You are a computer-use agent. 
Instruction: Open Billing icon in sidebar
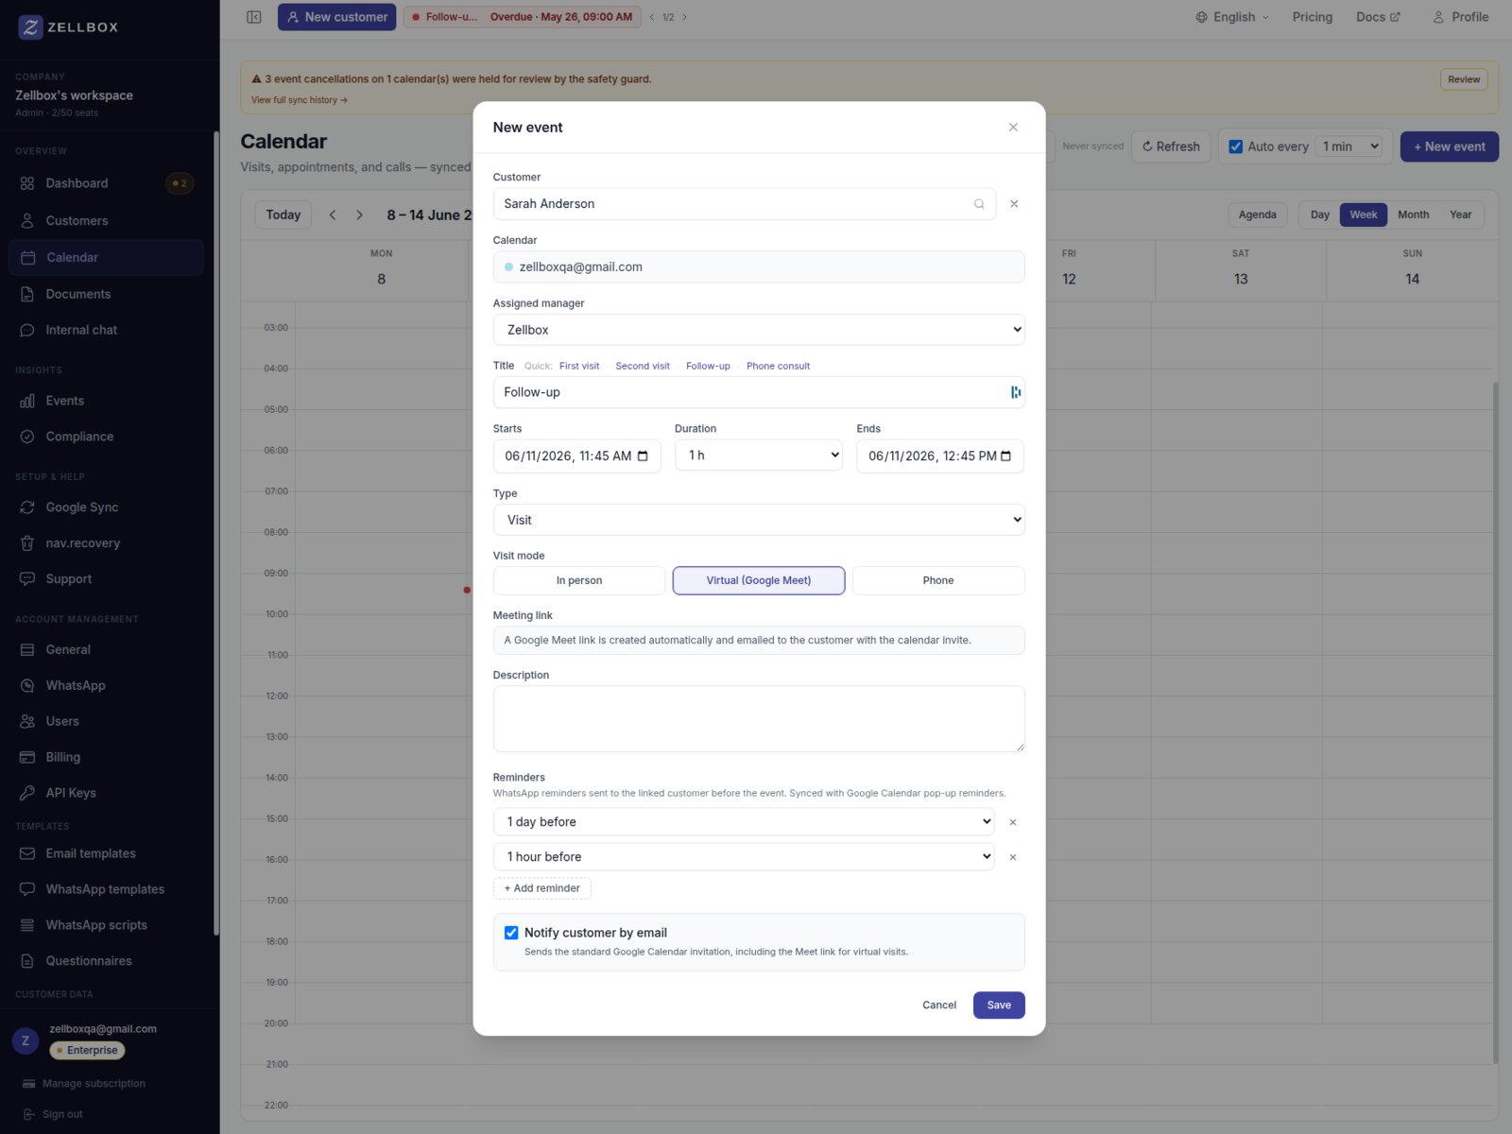point(27,757)
